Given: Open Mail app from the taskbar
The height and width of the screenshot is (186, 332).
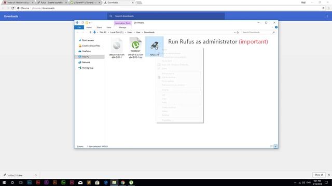Looking at the screenshot, I should [80, 182].
